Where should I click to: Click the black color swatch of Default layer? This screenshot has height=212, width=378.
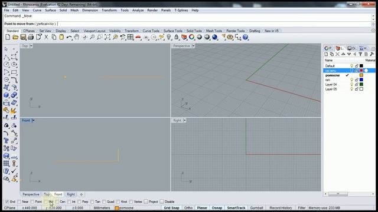[x=361, y=66]
